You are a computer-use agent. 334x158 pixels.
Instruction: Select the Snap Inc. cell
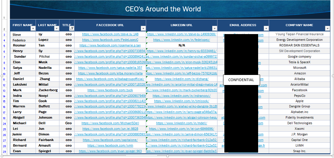(x=299, y=151)
